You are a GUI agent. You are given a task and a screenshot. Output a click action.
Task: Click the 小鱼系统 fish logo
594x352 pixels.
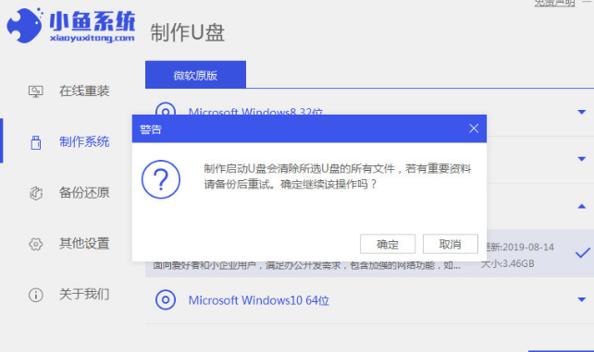(x=25, y=26)
